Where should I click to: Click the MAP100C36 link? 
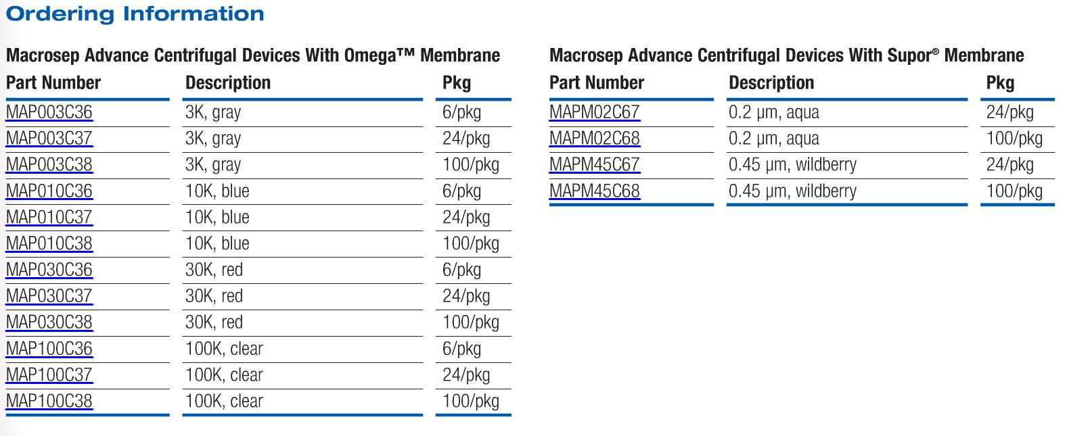pyautogui.click(x=49, y=349)
